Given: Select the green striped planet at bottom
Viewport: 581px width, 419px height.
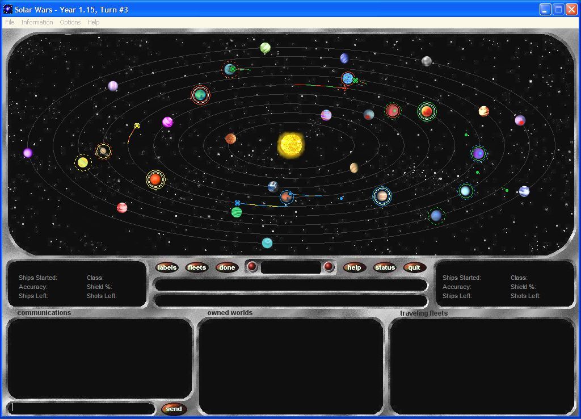Looking at the screenshot, I should tap(237, 212).
